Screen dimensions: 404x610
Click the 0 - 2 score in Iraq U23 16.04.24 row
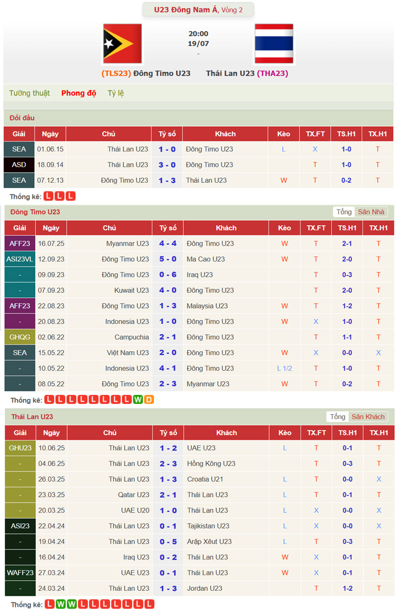[169, 557]
